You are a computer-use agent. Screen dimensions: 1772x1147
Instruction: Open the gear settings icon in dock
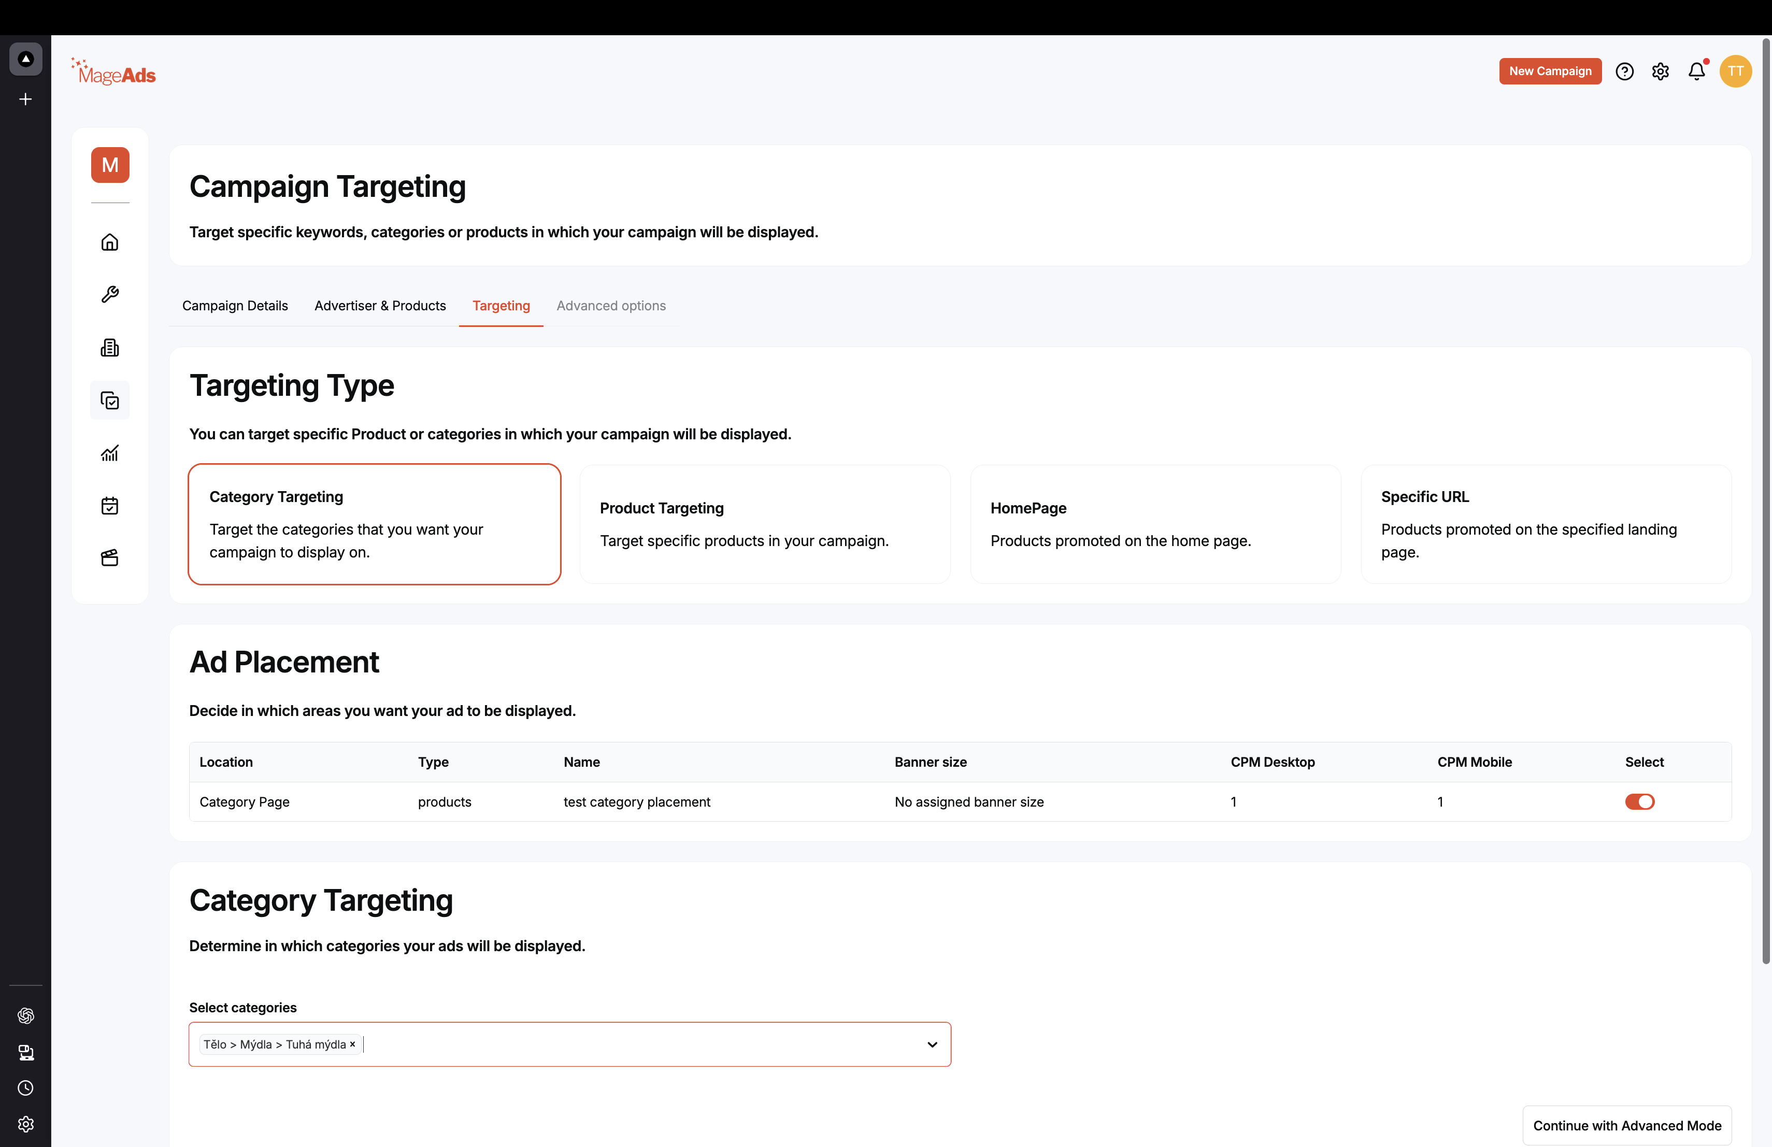coord(25,1124)
